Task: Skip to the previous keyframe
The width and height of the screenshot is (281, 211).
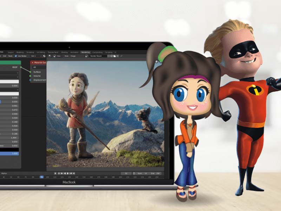Action: (61, 173)
